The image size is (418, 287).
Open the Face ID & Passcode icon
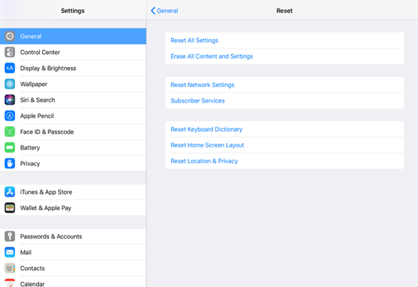(10, 132)
